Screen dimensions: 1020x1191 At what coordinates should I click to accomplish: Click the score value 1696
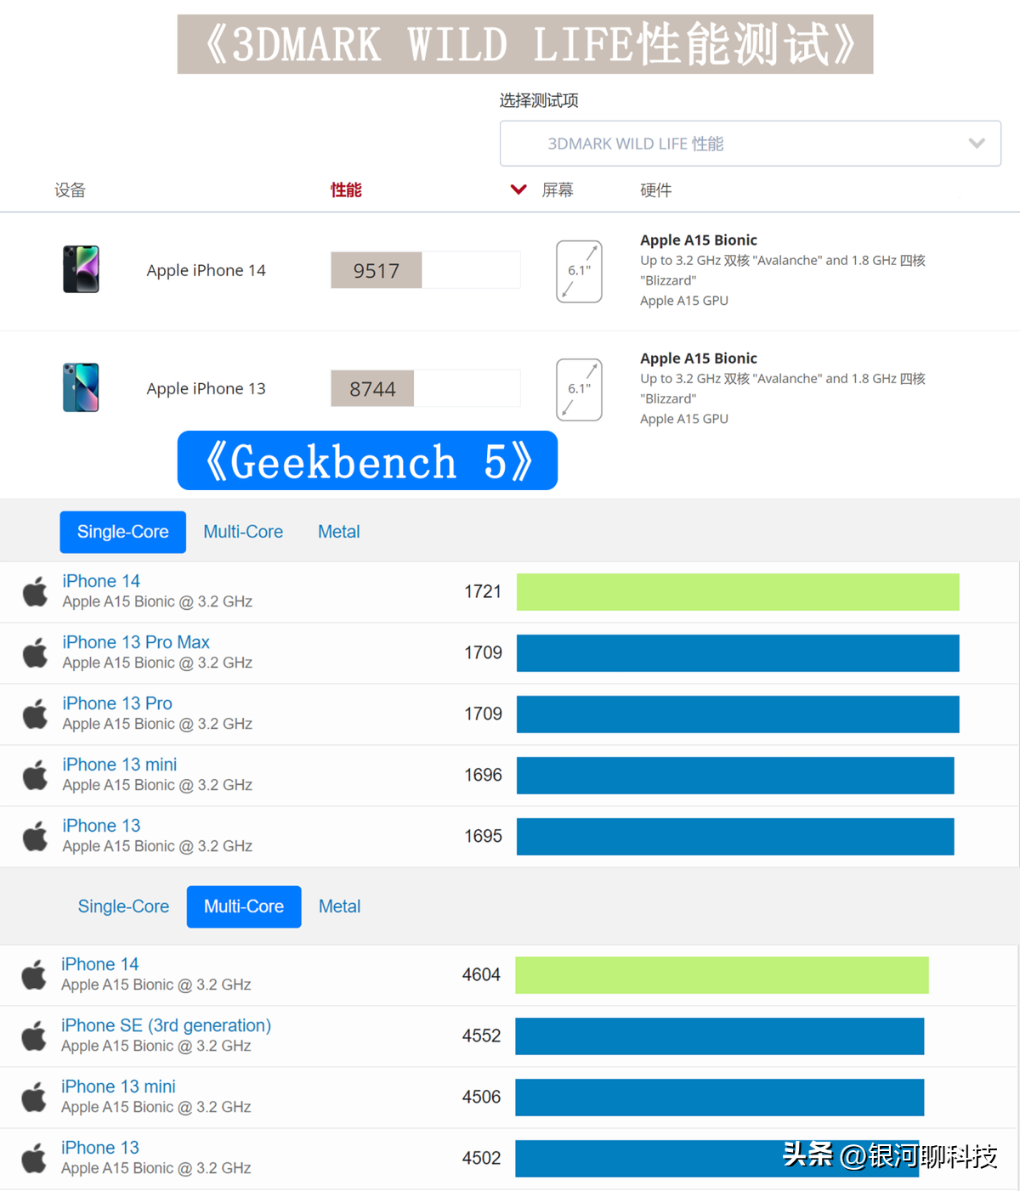coord(483,775)
